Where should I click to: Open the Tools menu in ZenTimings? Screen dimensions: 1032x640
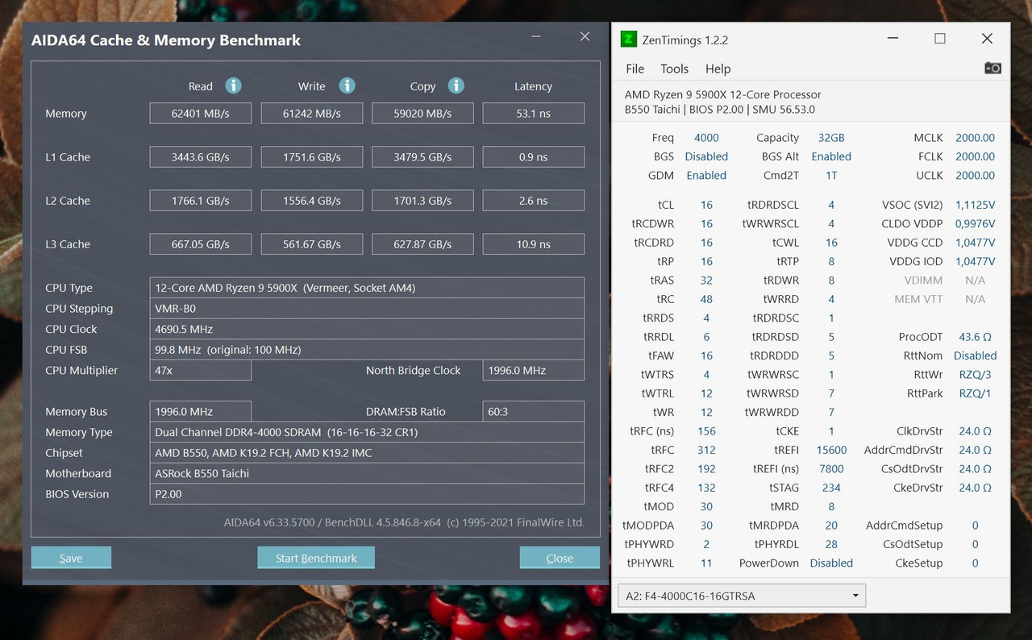(x=674, y=69)
